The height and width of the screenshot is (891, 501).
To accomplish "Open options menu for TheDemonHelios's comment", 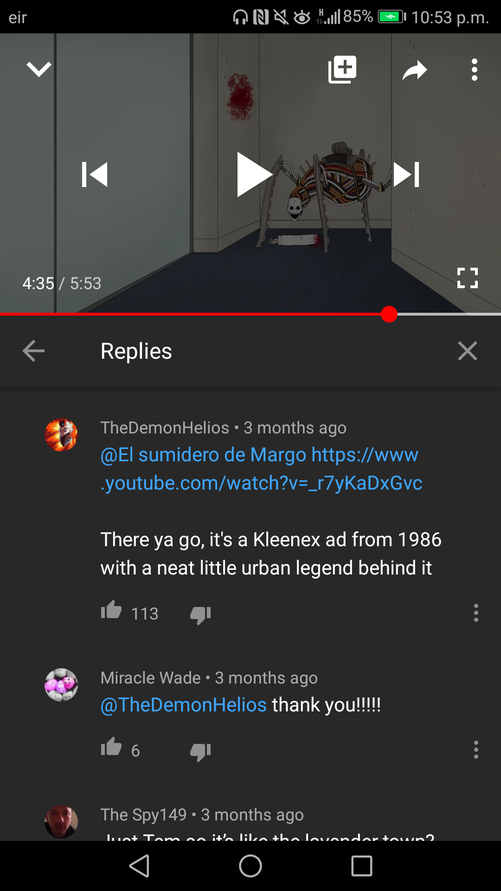I will click(x=476, y=613).
